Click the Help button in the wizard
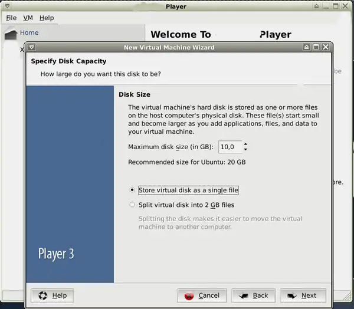This screenshot has width=354, height=309. [53, 295]
